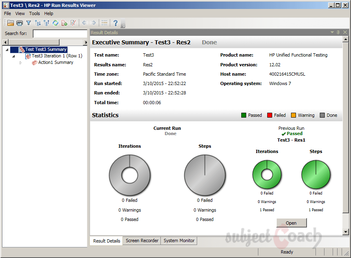Click the Expand All tree icon
351x258 pixels.
click(x=38, y=23)
